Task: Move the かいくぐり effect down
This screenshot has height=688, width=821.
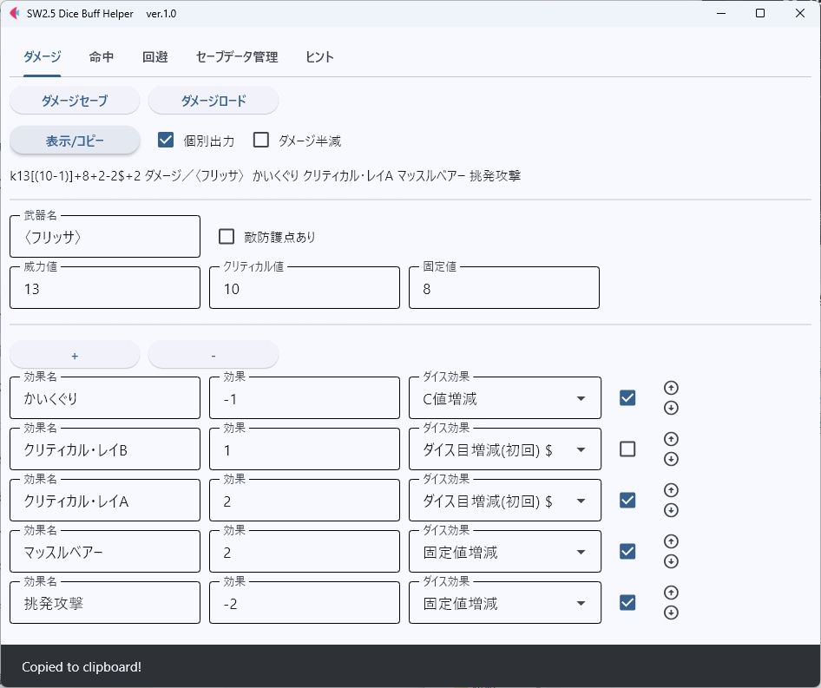Action: point(670,408)
